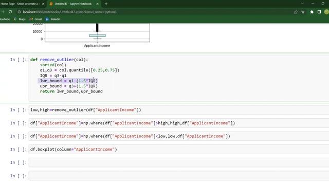
Task: Reload the page with the refresh icon
Action: [10, 12]
